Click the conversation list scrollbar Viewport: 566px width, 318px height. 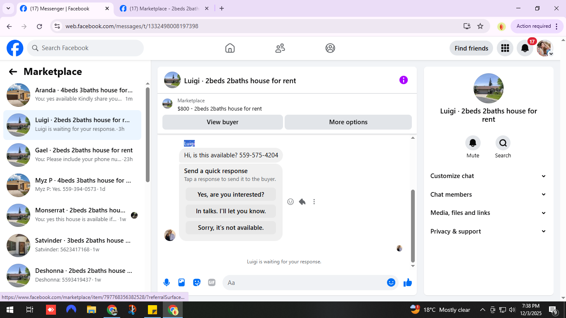[148, 135]
